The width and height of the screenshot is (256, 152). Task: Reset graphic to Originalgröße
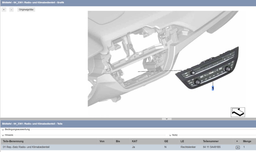pos(26,10)
